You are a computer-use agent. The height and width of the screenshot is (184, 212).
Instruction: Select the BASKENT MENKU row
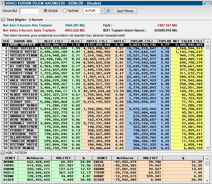[103, 106]
